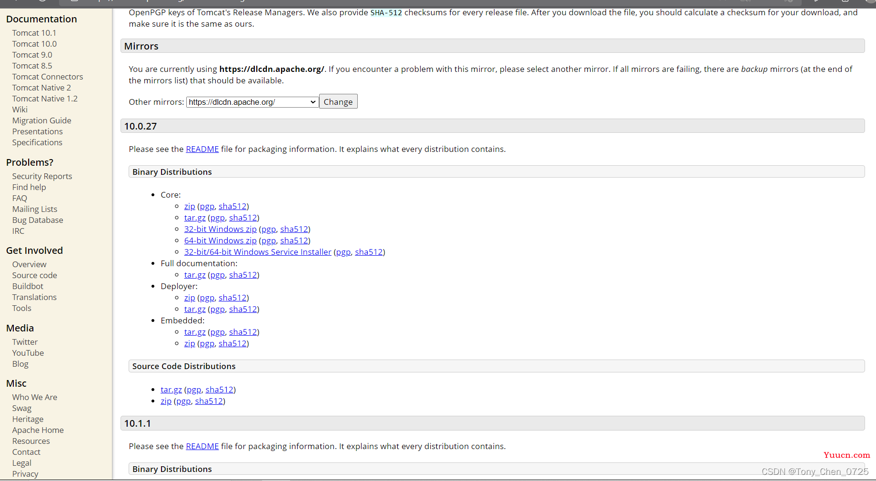
Task: Visit the Presentations page
Action: tap(38, 131)
